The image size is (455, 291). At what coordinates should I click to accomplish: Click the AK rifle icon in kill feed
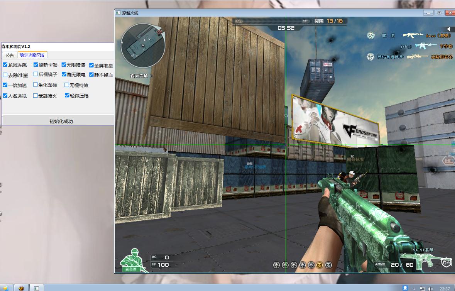click(413, 36)
